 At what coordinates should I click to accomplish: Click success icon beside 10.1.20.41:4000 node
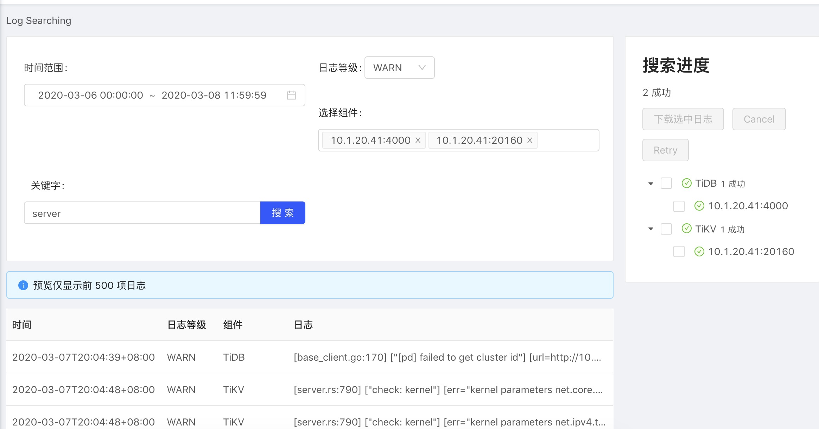(699, 206)
